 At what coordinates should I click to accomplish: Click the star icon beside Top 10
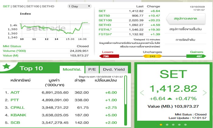tap(6, 66)
